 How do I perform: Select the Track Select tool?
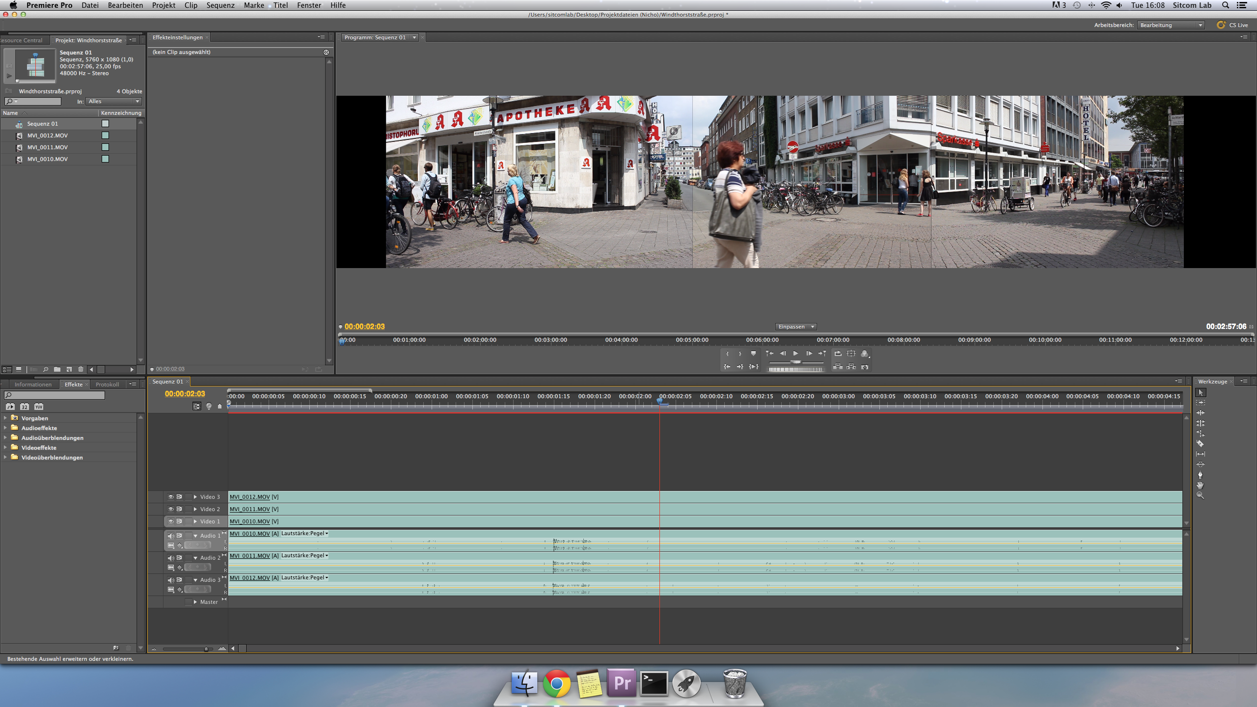coord(1200,403)
